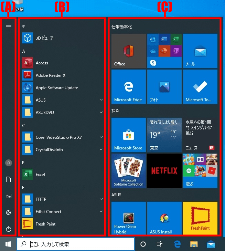The width and height of the screenshot is (225, 251).
Task: Launch 3D ビューアー from app list
Action: (62, 38)
